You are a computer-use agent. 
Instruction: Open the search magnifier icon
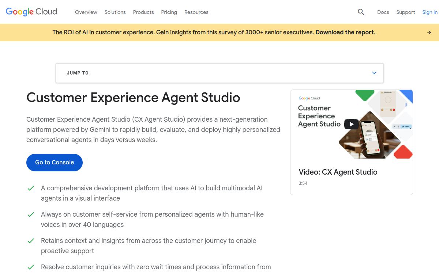pos(361,12)
